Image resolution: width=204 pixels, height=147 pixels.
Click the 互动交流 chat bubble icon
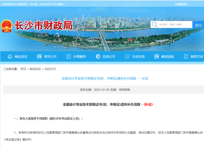[127, 56]
